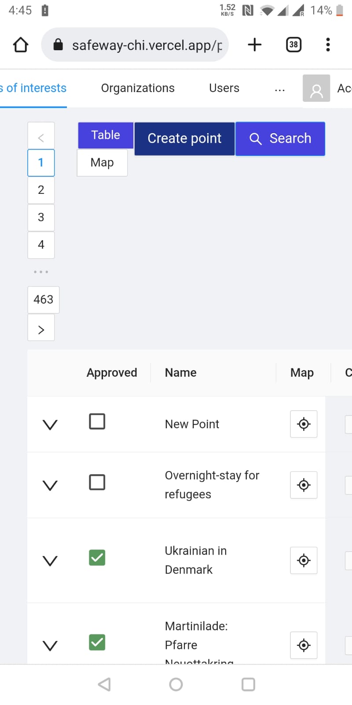Click the map icon beside Martinilade: Pfarre
Screen dimensions: 352x705
coord(304,645)
